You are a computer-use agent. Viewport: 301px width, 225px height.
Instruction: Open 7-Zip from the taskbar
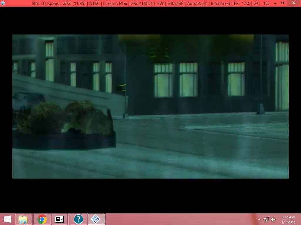coord(59,219)
